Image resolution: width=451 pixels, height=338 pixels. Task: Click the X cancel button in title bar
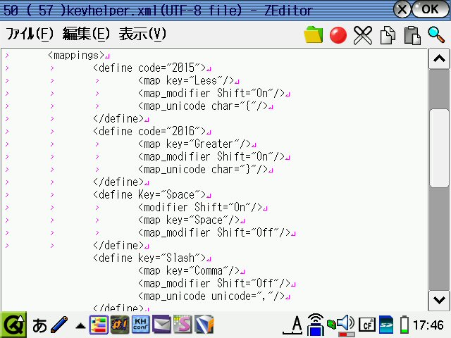(402, 9)
